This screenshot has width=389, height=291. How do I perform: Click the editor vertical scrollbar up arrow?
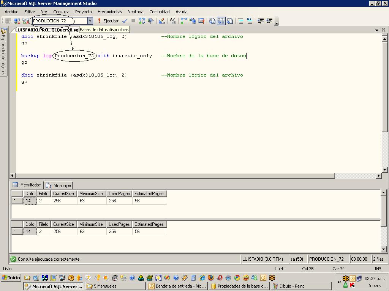coord(384,39)
